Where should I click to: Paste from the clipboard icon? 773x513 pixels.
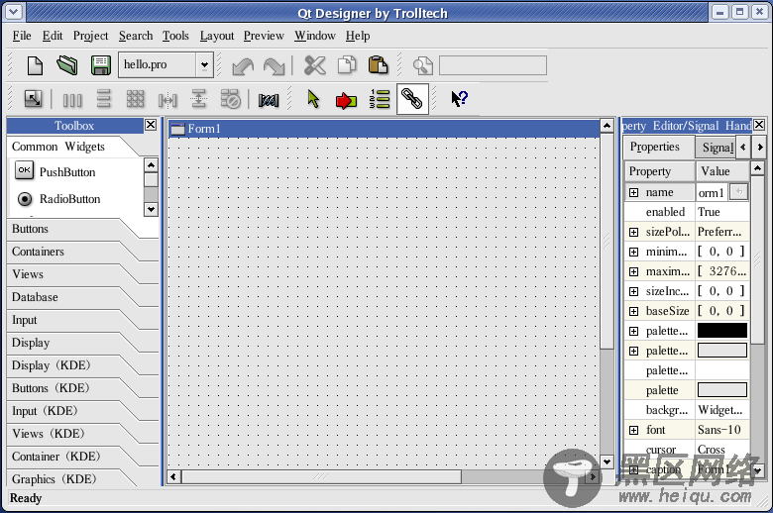[x=379, y=65]
